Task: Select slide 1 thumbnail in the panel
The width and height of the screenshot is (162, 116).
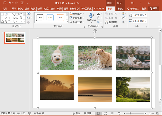Action: tap(15, 38)
